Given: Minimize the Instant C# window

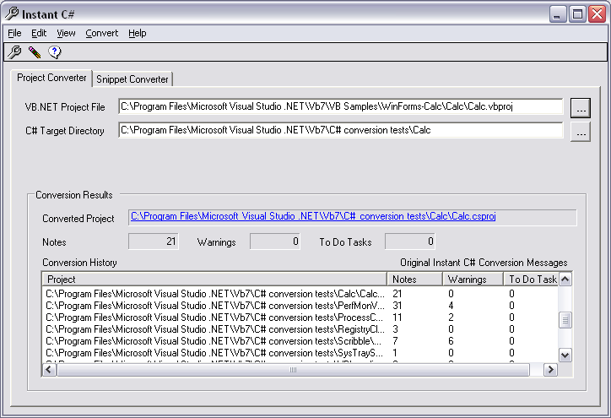Looking at the screenshot, I should point(558,14).
